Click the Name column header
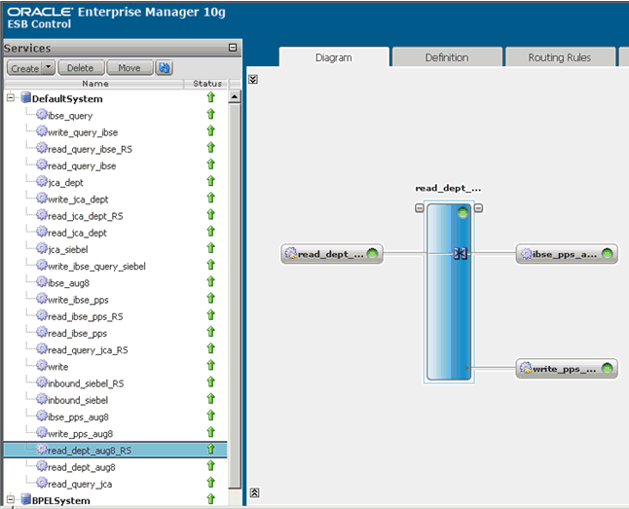The image size is (629, 509). coord(94,84)
